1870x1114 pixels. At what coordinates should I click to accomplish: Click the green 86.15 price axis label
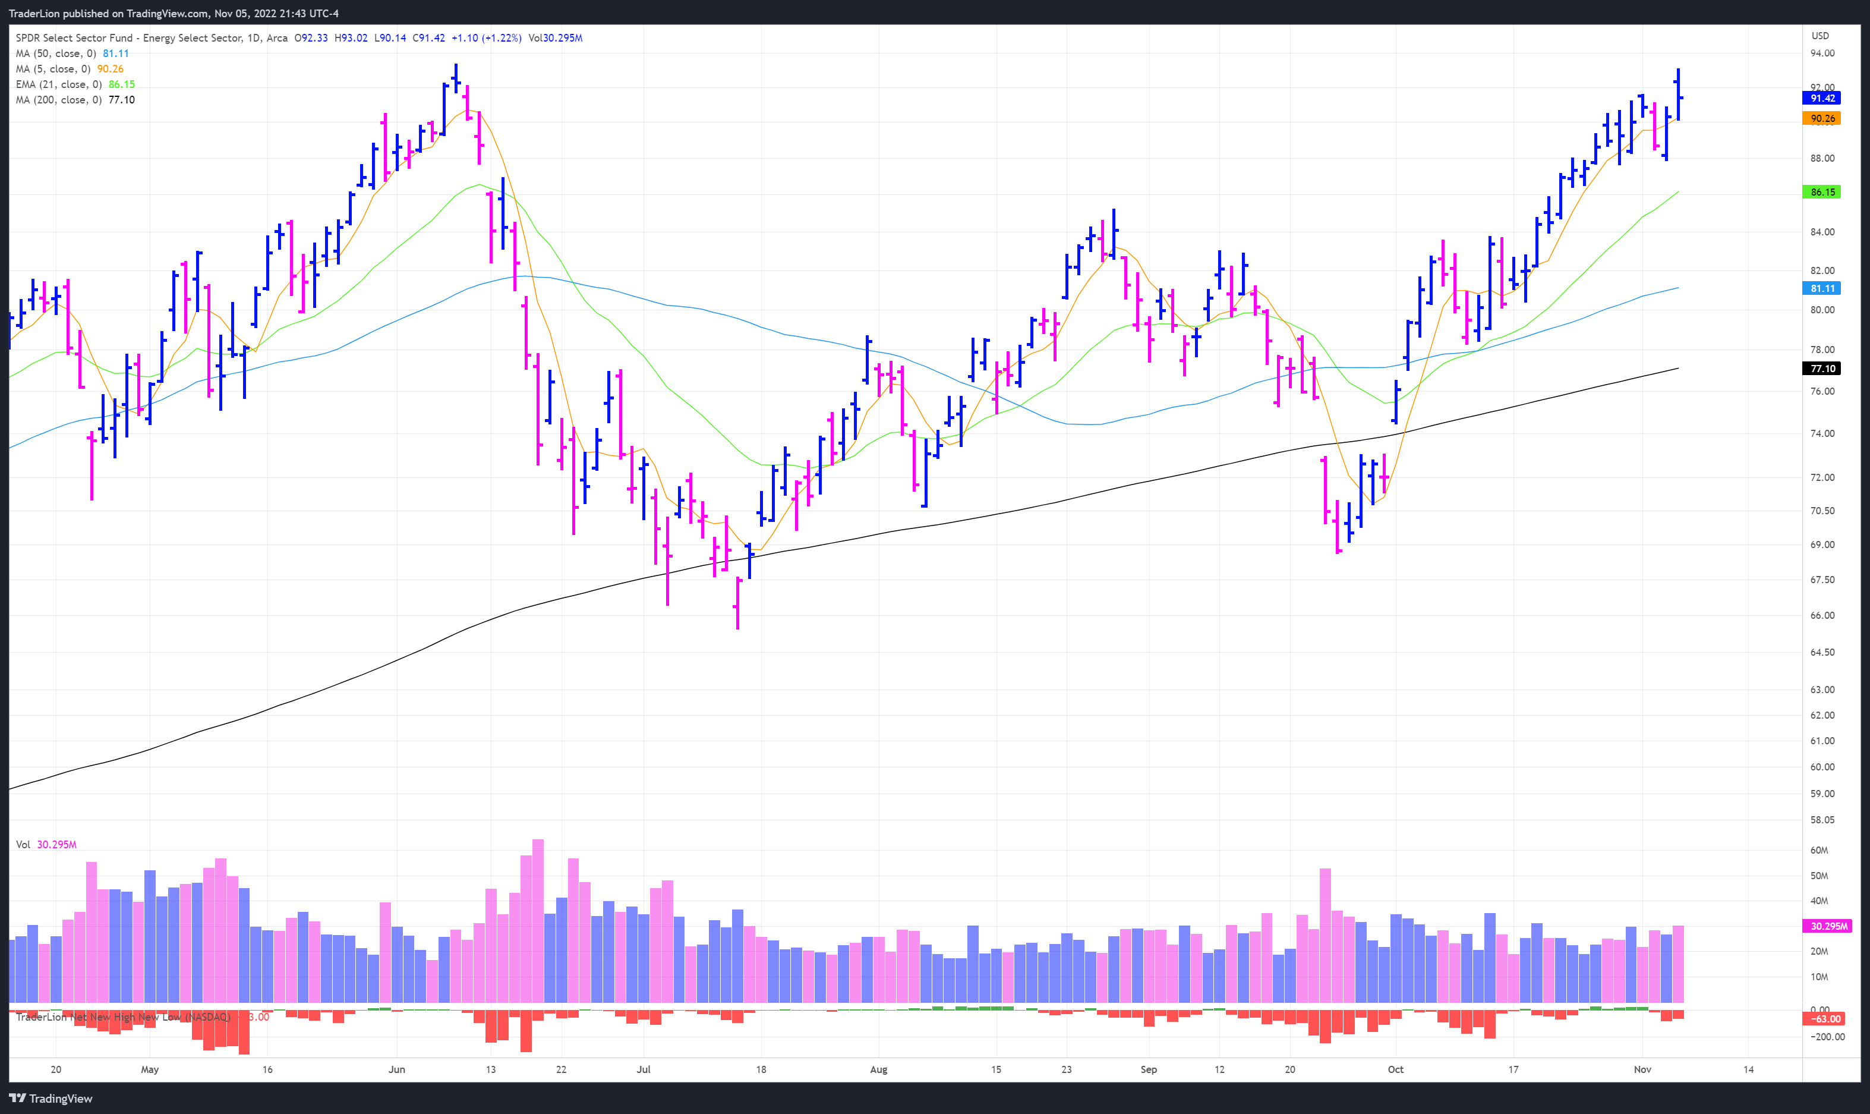(x=1821, y=192)
